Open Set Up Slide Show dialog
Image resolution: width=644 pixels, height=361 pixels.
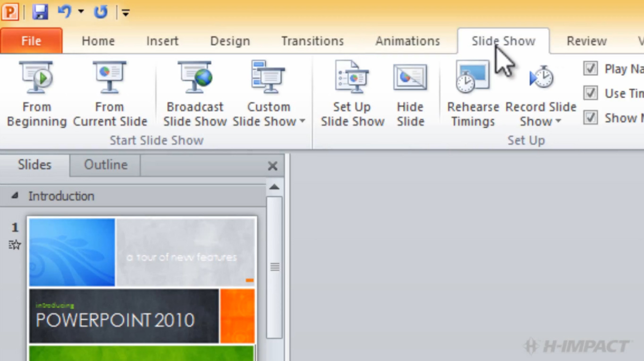(352, 94)
